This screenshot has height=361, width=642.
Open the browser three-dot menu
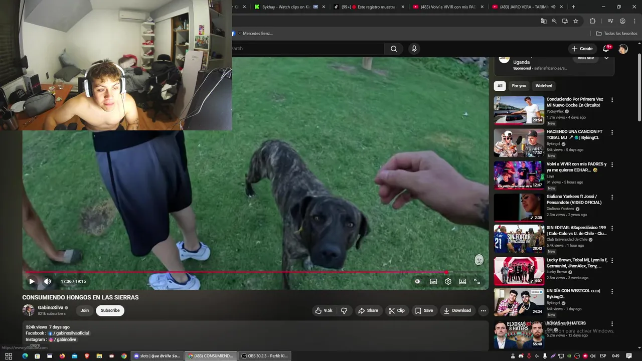click(x=633, y=21)
